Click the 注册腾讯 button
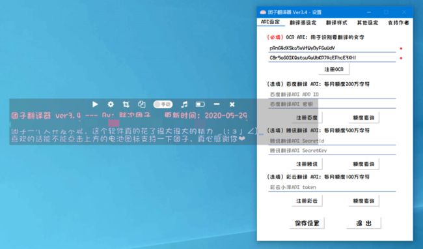The height and width of the screenshot is (249, 423). 307,164
